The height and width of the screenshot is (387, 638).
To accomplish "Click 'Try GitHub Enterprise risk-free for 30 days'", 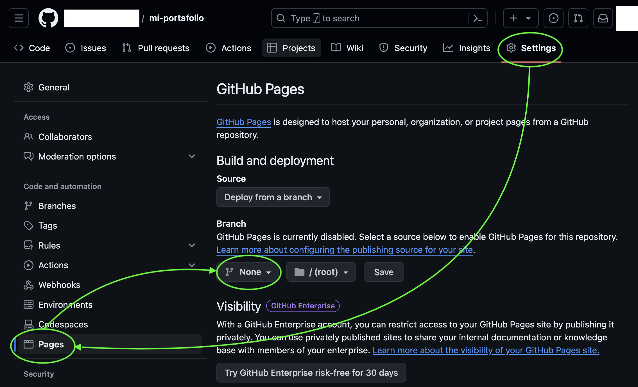I will [x=311, y=373].
